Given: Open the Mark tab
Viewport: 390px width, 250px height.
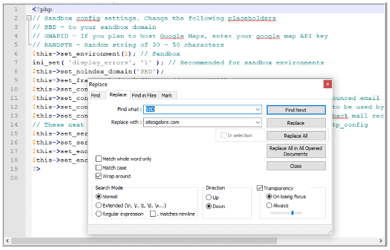Looking at the screenshot, I should (x=167, y=95).
